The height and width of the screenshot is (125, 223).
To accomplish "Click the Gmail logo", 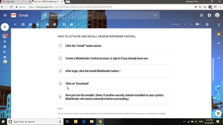I will pyautogui.click(x=20, y=15).
